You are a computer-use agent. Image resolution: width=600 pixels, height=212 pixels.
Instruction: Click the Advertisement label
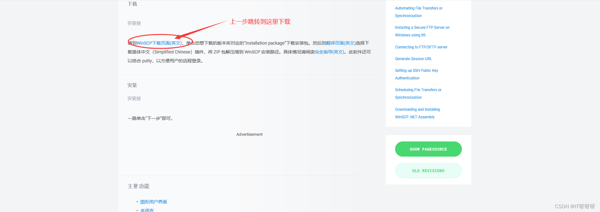click(249, 134)
